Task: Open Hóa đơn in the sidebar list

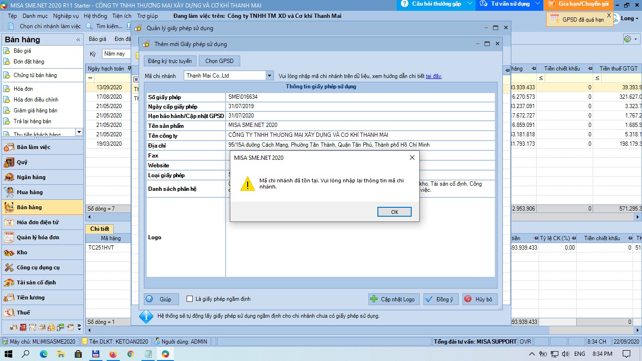Action: click(x=23, y=89)
